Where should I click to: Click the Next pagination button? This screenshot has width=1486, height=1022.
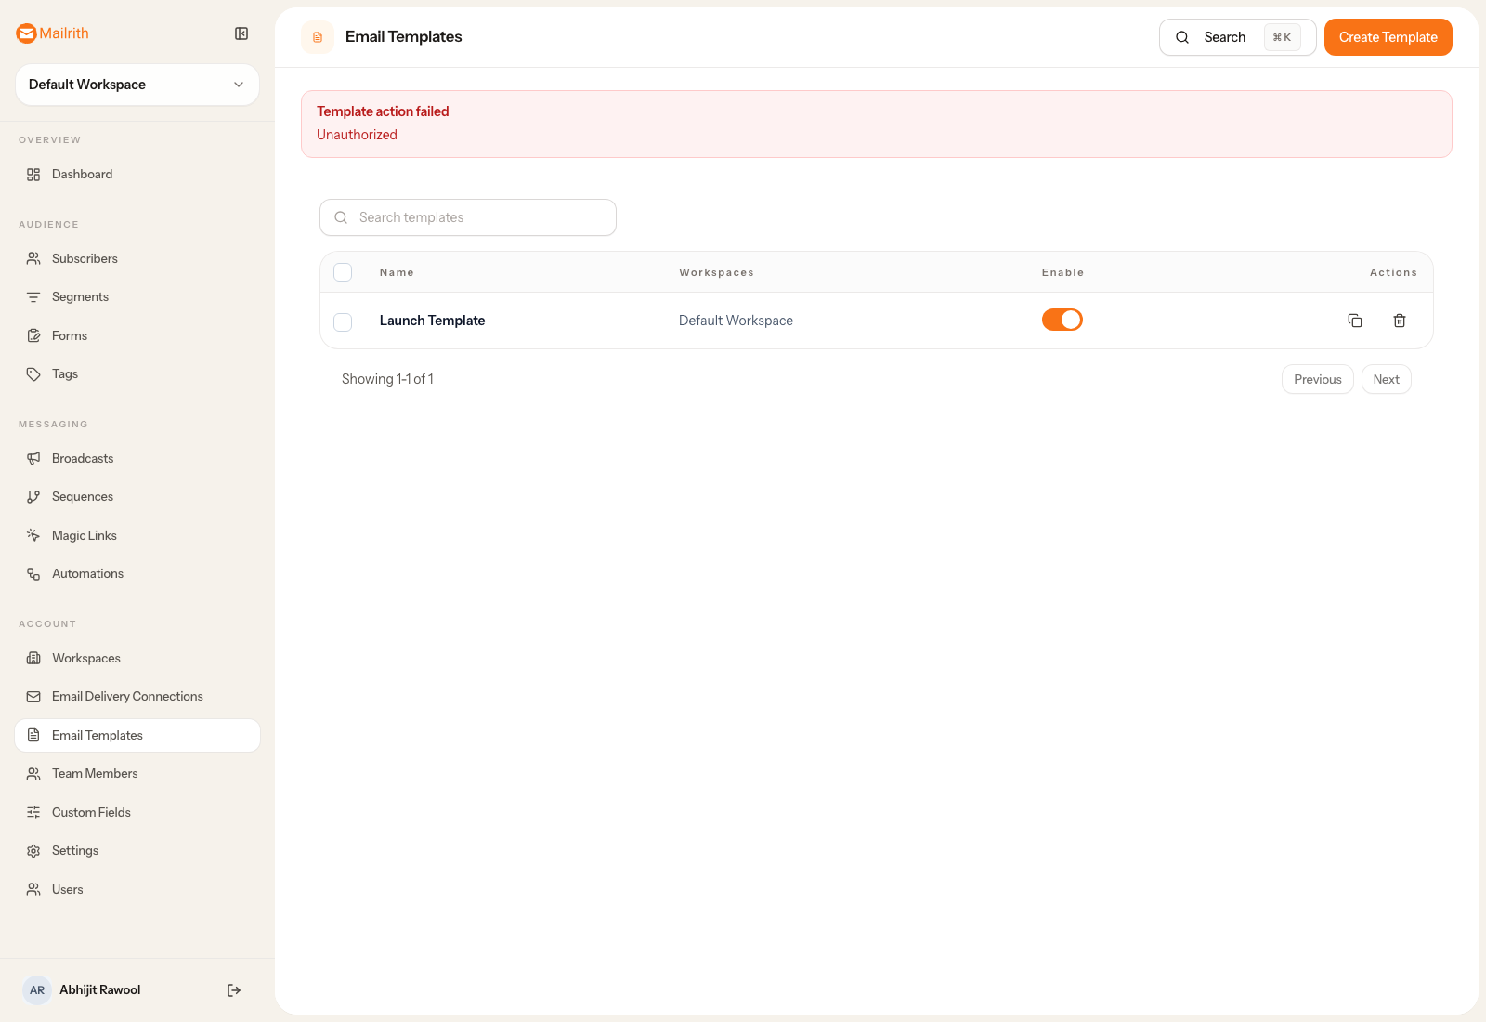pyautogui.click(x=1386, y=379)
